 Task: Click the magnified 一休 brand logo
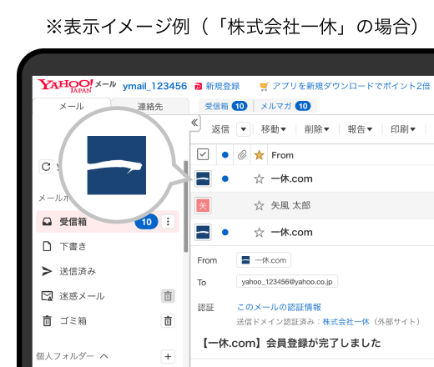click(x=117, y=165)
